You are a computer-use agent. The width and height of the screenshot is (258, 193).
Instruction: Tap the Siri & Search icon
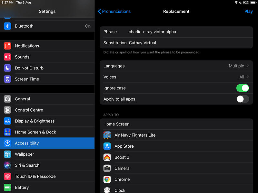(x=7, y=165)
